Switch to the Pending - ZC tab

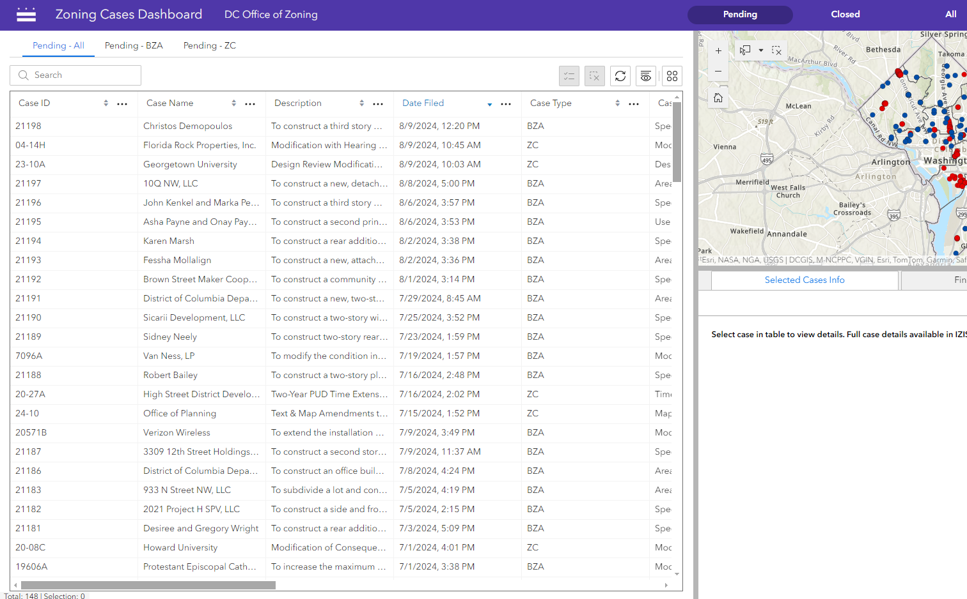209,45
